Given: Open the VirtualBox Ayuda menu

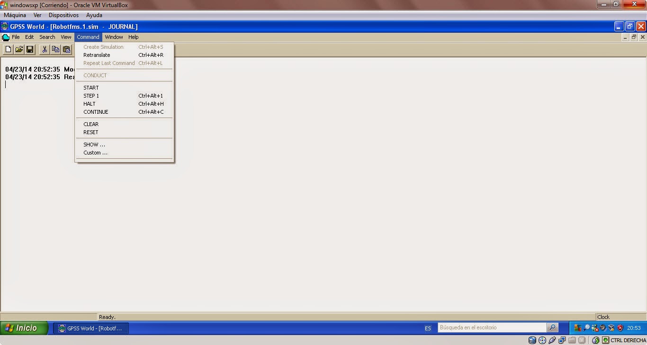Looking at the screenshot, I should (x=94, y=15).
